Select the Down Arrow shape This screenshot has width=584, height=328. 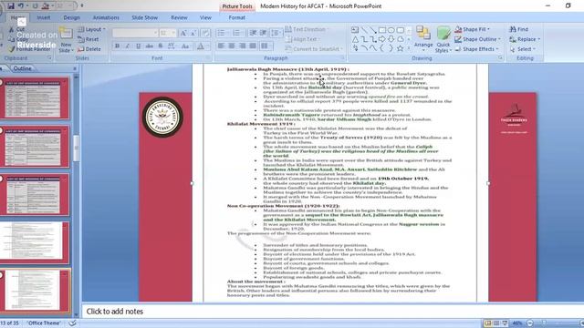391,39
